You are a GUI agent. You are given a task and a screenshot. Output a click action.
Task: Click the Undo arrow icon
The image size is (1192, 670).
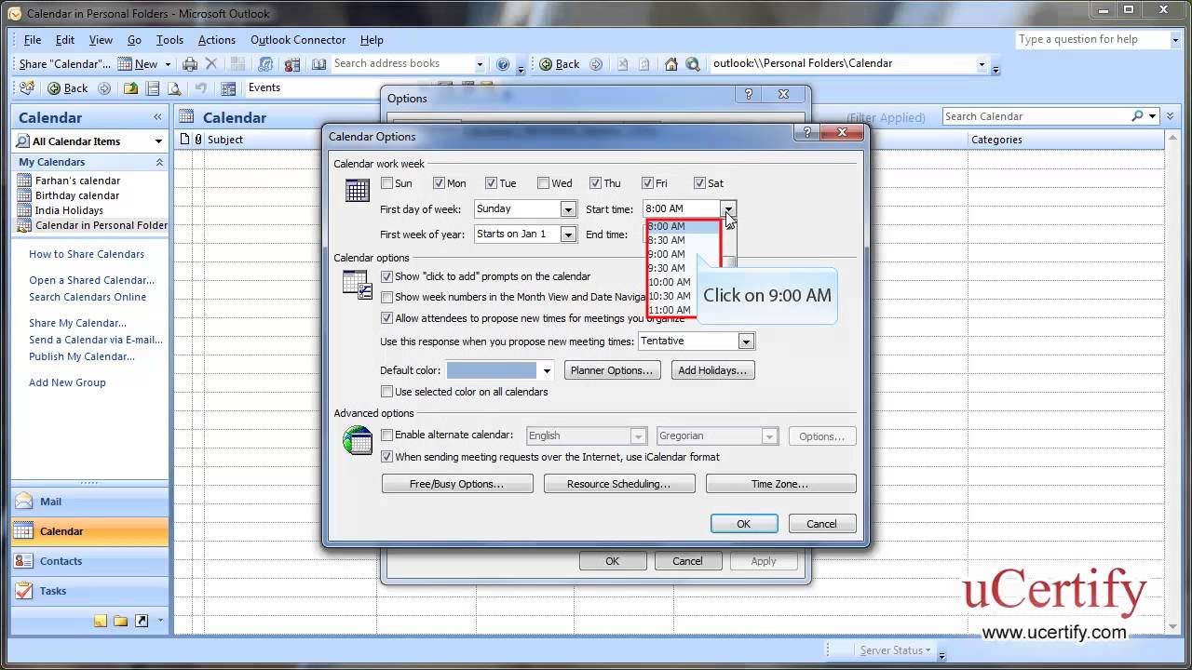coord(200,88)
